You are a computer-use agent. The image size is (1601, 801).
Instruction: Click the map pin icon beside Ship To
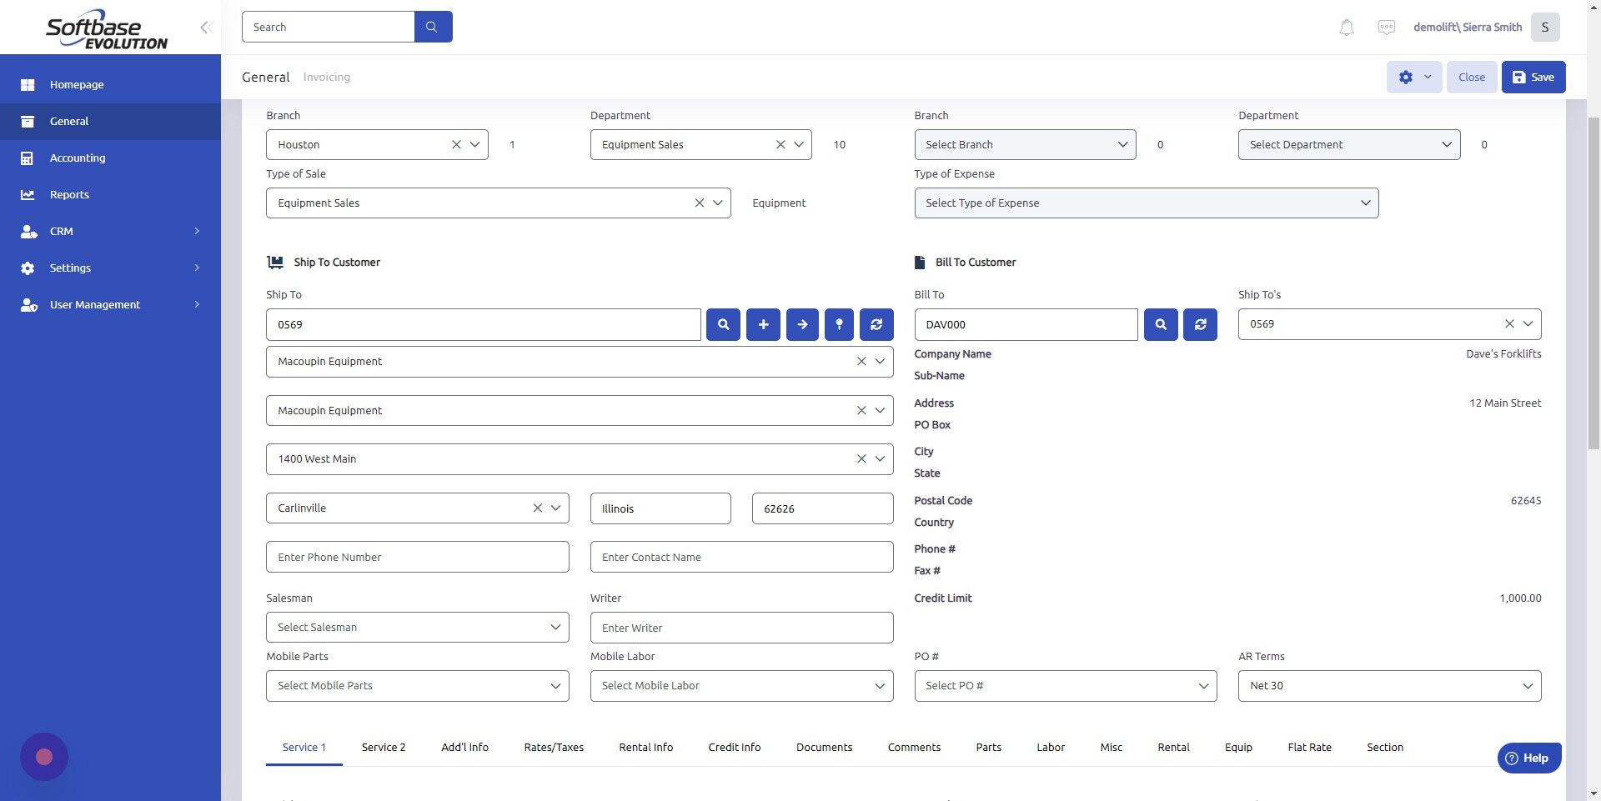(839, 324)
